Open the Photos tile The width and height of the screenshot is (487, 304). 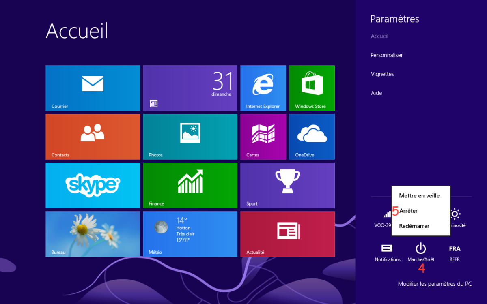[190, 137]
